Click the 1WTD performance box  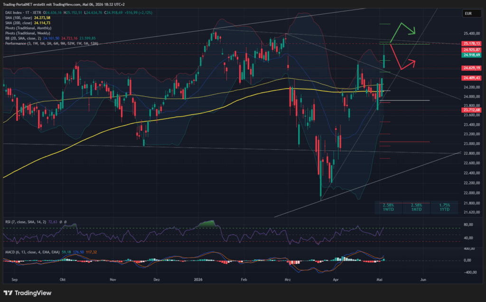(x=388, y=208)
